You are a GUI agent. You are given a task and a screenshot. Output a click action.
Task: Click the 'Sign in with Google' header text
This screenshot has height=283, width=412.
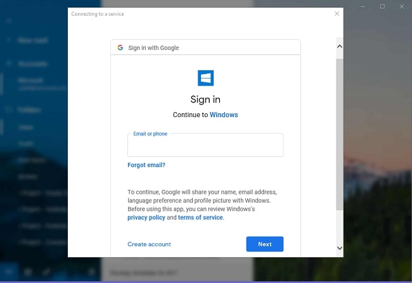click(x=153, y=47)
